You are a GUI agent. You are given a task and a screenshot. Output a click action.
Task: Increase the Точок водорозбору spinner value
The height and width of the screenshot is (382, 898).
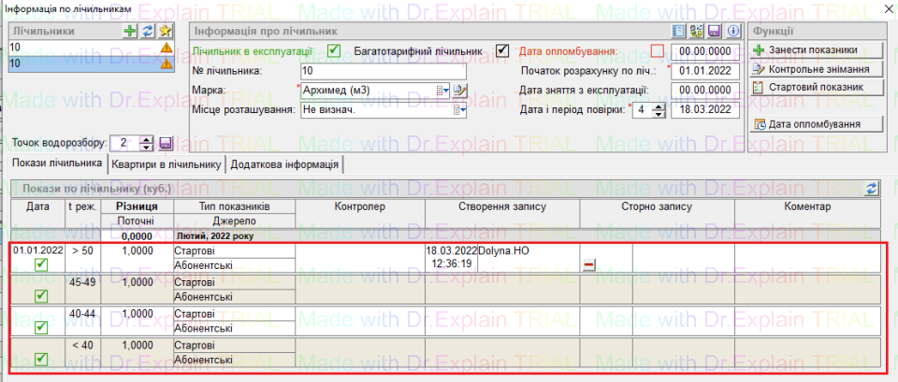(147, 139)
